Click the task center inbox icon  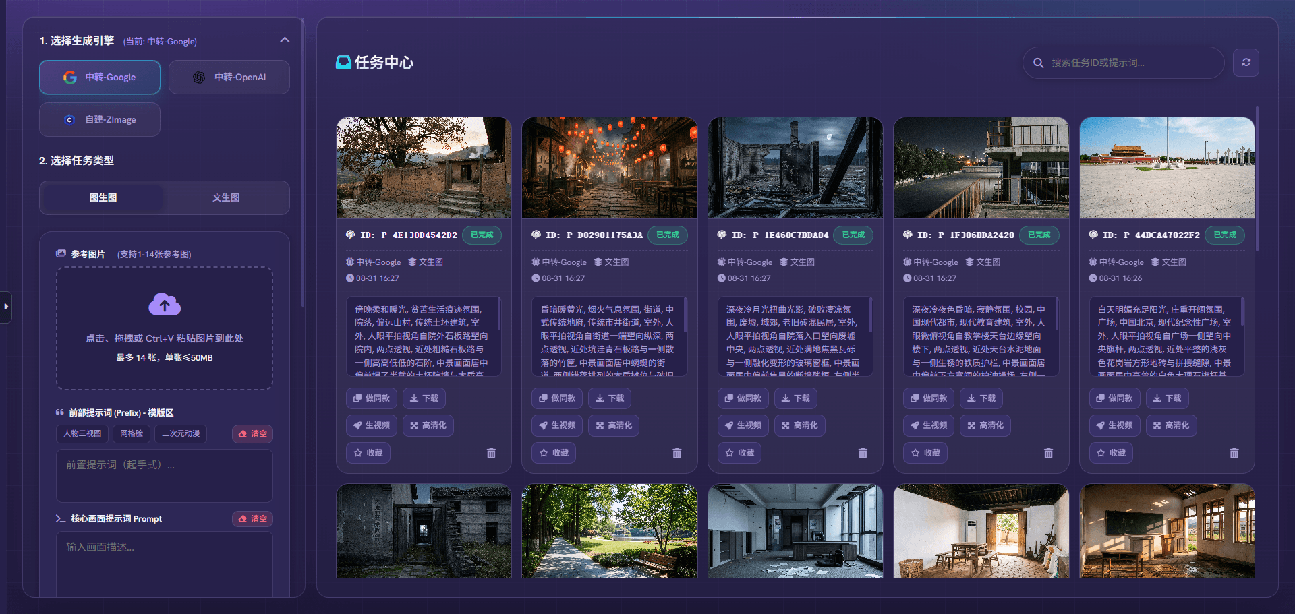coord(343,63)
